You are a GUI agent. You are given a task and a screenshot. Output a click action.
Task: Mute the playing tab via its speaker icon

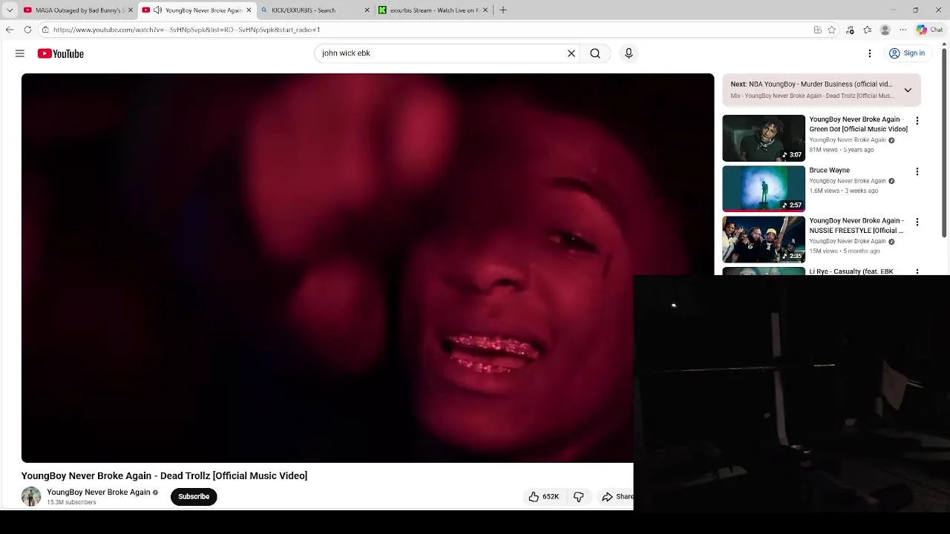[x=157, y=10]
